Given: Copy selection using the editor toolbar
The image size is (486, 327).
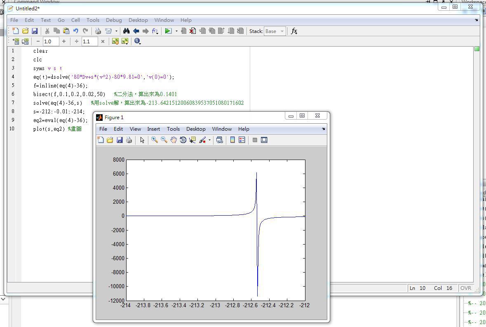Looking at the screenshot, I should tap(56, 31).
